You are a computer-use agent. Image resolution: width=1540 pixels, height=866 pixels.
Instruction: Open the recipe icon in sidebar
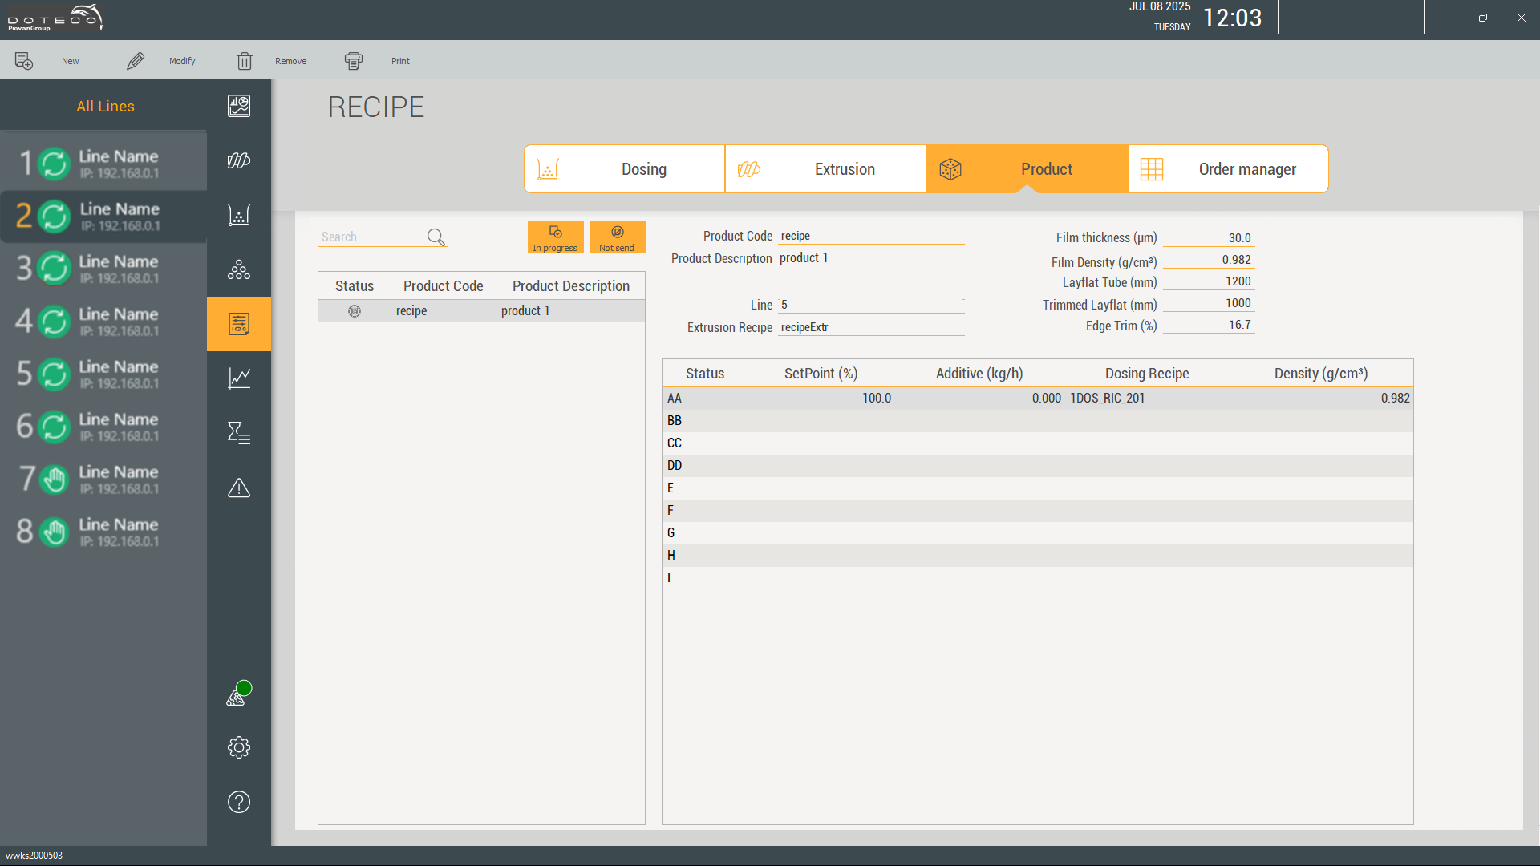click(238, 324)
